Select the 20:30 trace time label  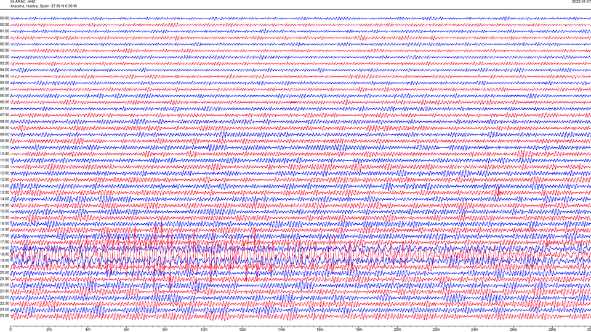pos(5,279)
